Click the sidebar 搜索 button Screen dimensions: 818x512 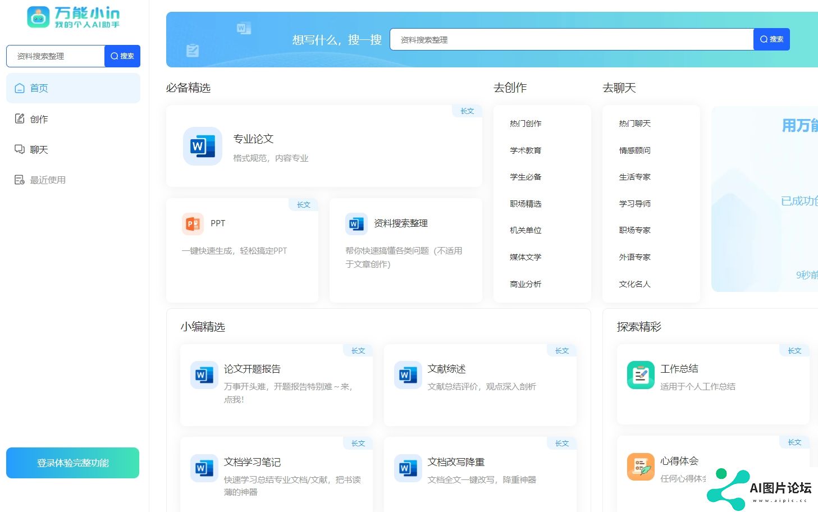click(x=122, y=56)
